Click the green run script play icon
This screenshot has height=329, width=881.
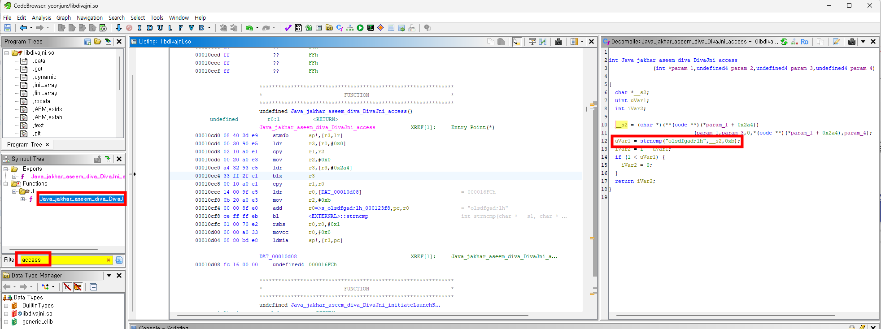pyautogui.click(x=360, y=28)
